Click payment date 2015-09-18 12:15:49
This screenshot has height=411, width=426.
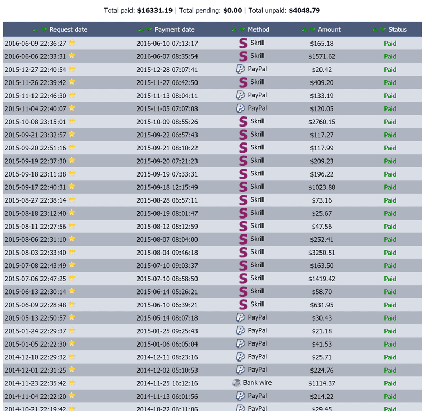[167, 188]
